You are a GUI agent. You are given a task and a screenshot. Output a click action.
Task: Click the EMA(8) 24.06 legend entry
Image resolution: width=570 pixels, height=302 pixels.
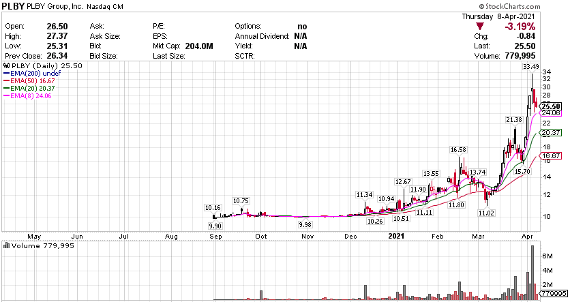click(x=27, y=96)
